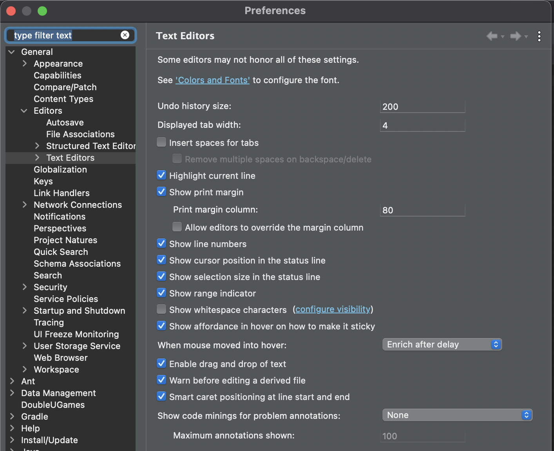Select Link Handlers item

point(62,193)
